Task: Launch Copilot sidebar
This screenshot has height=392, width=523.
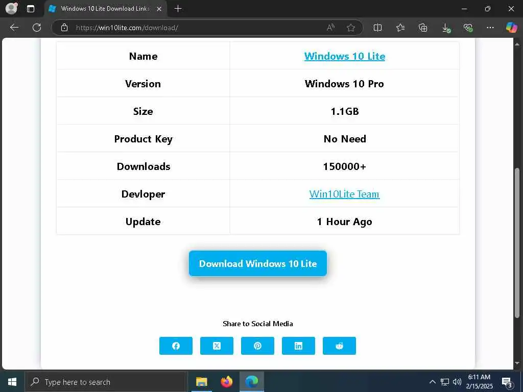Action: (x=511, y=28)
